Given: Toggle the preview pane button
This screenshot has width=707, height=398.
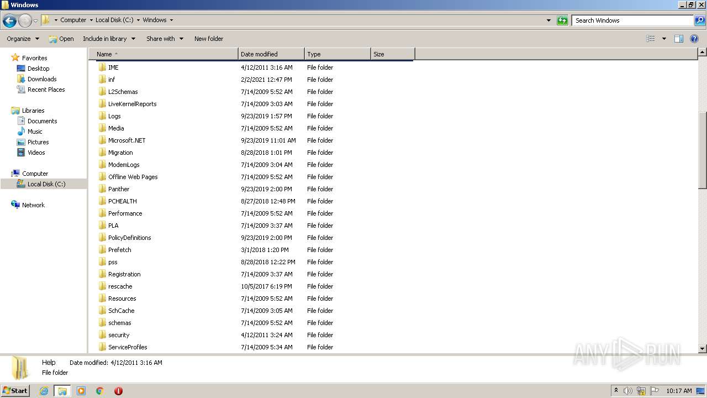Looking at the screenshot, I should click(679, 39).
